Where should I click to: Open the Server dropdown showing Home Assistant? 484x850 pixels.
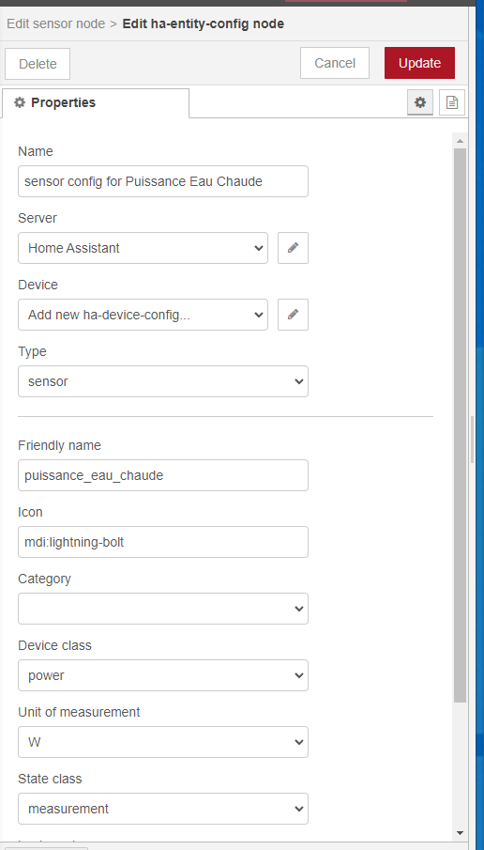[x=143, y=248]
